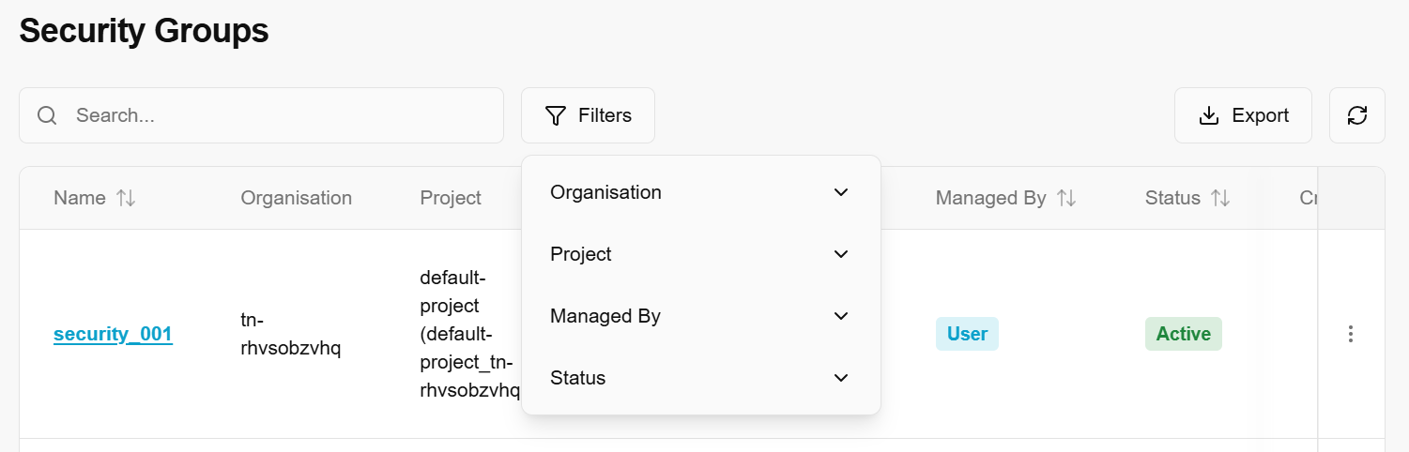Viewport: 1409px width, 452px height.
Task: Open row actions three-dot menu
Action: click(1351, 334)
